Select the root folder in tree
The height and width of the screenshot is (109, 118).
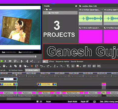point(49,9)
